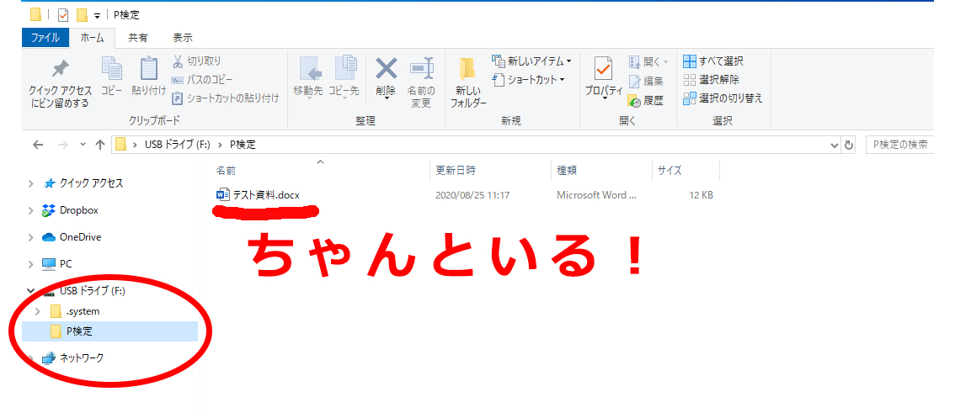This screenshot has height=413, width=955.
Task: Click Pin to Quick Access icon
Action: pos(60,71)
